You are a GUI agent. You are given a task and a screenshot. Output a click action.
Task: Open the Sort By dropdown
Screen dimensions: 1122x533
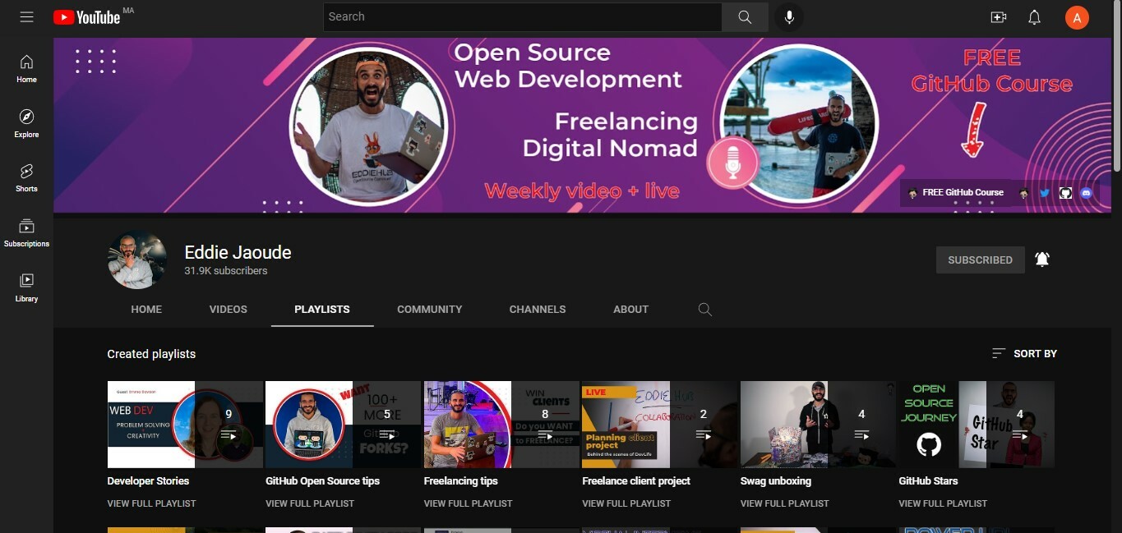click(x=1024, y=353)
